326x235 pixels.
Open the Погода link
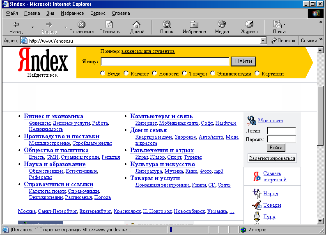(103, 197)
